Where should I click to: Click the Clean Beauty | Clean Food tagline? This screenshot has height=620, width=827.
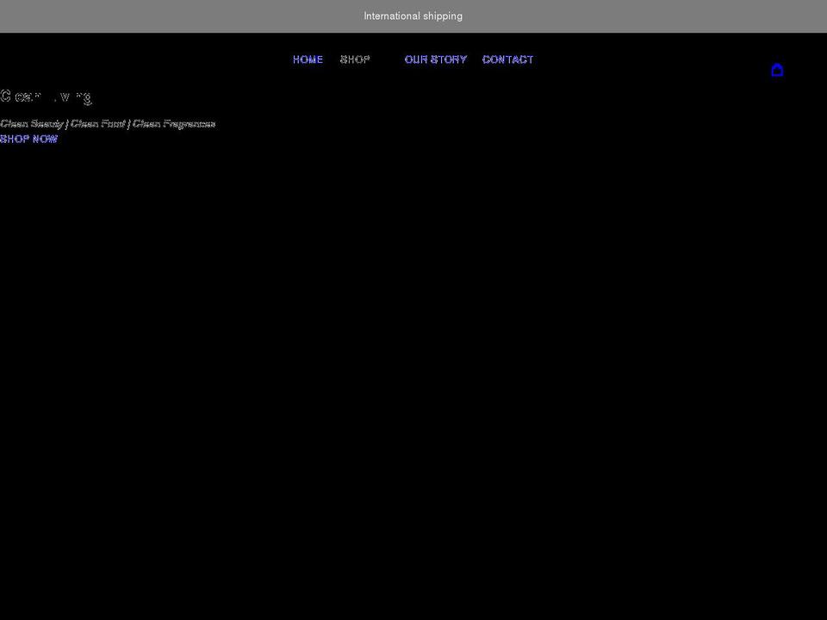[x=108, y=124]
